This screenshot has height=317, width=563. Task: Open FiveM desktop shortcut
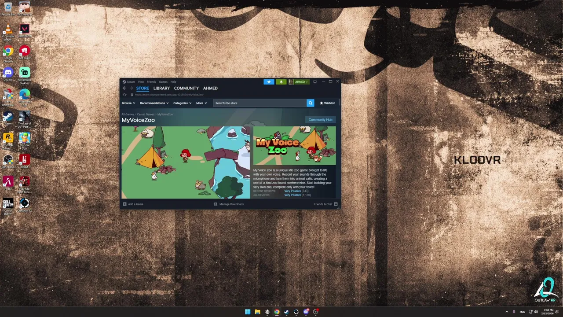pyautogui.click(x=8, y=184)
